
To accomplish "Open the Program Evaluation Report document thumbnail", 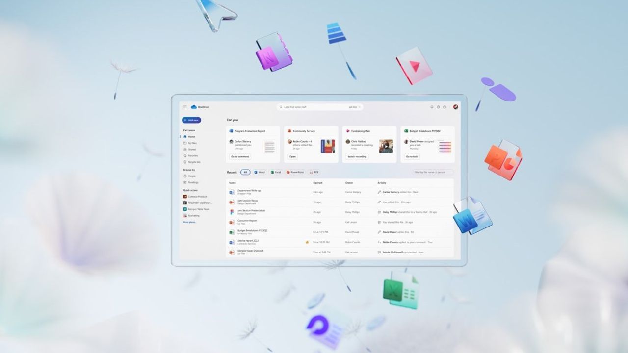I will (x=269, y=147).
